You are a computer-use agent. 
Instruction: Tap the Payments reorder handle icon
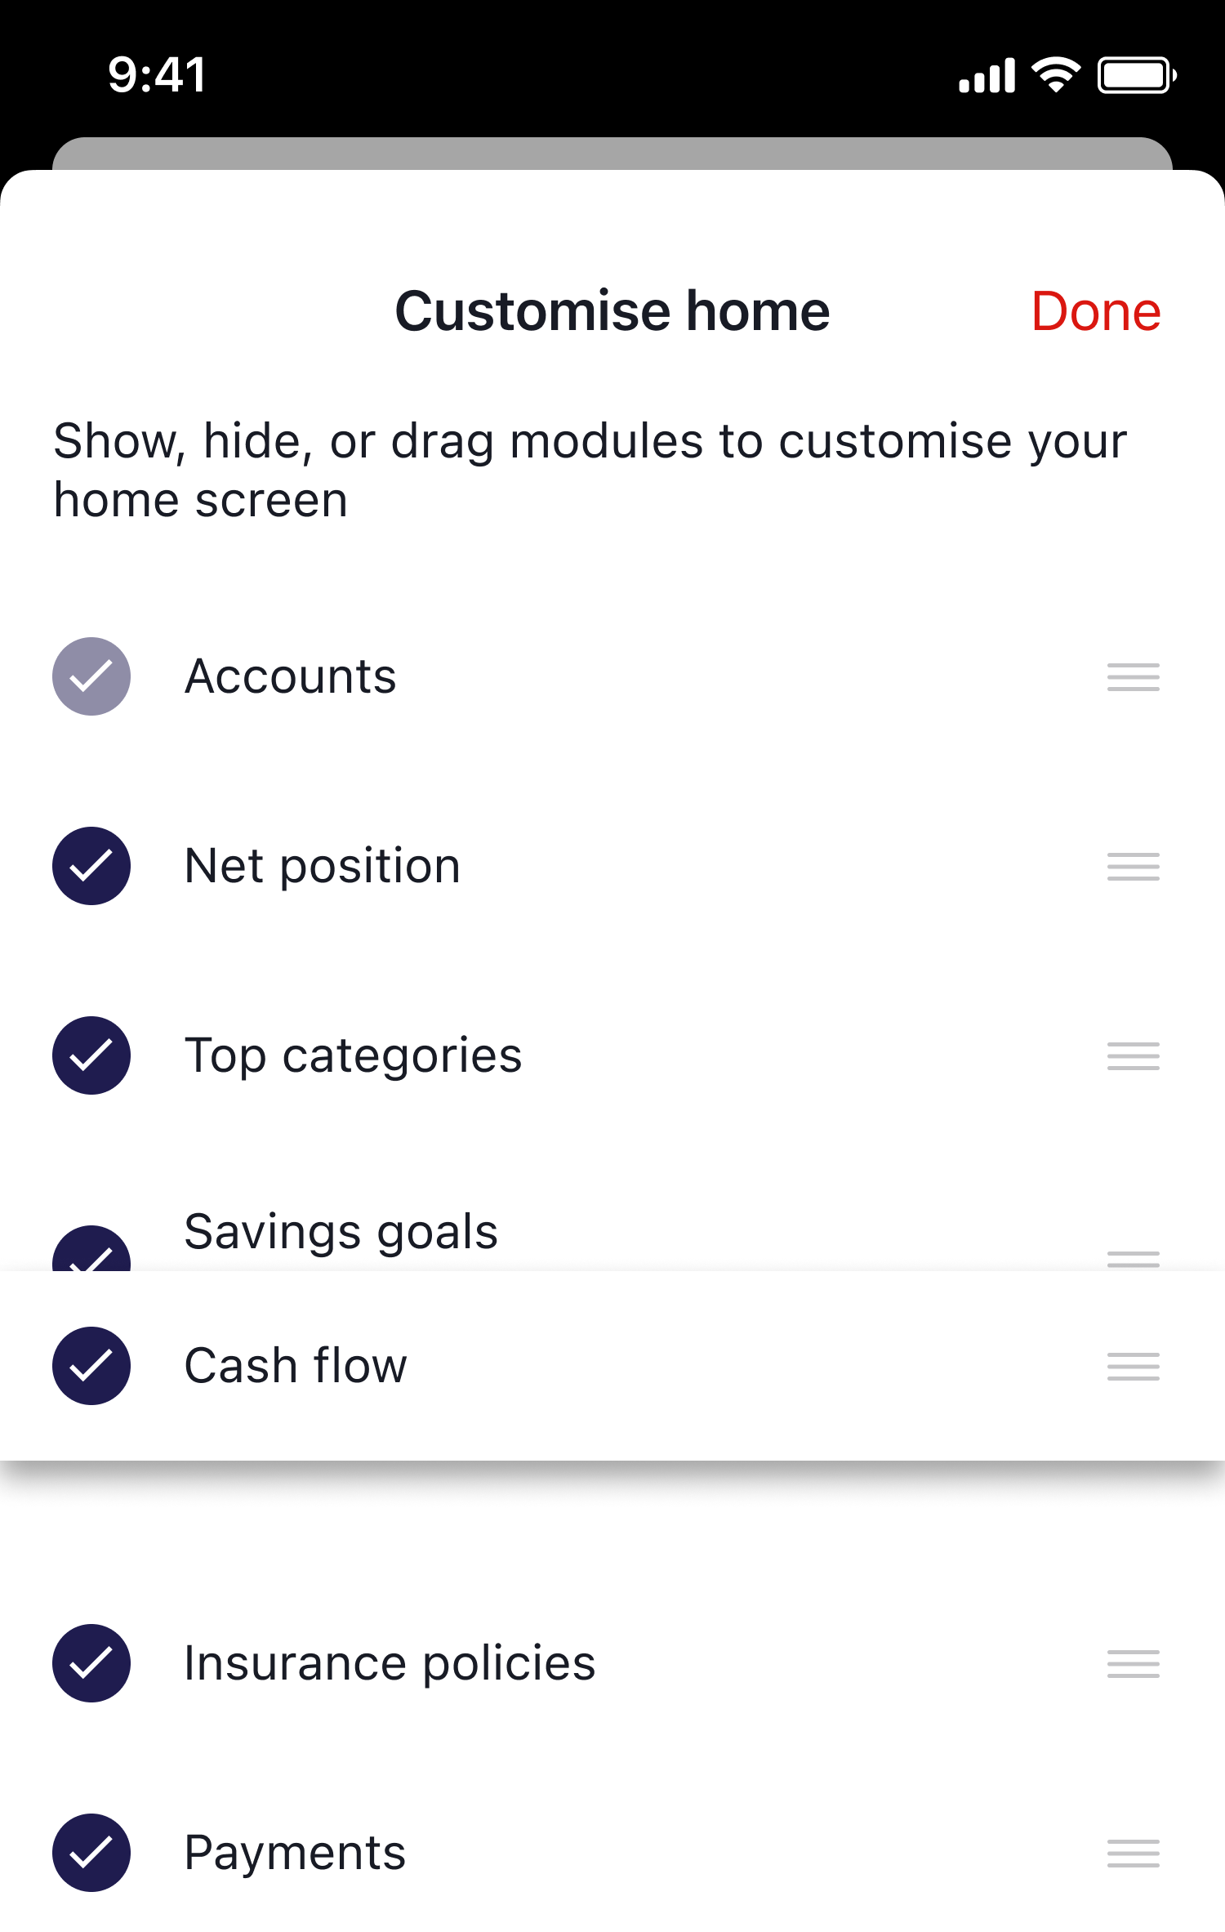1133,1853
